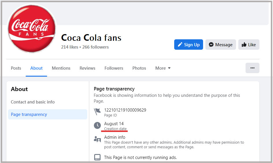Viewport: 273px width, 163px height.
Task: Click the 'August 14' creation date text
Action: (114, 124)
